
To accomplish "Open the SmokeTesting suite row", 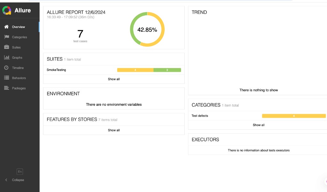I will pos(114,70).
